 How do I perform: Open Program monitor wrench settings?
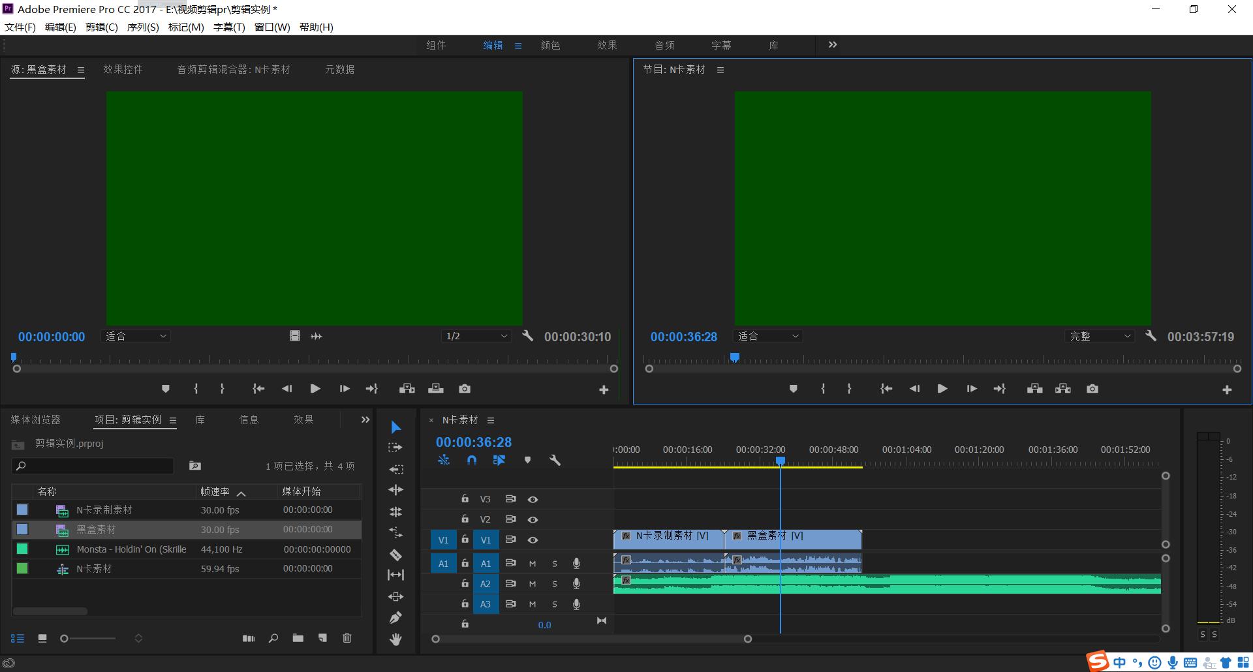tap(1151, 336)
